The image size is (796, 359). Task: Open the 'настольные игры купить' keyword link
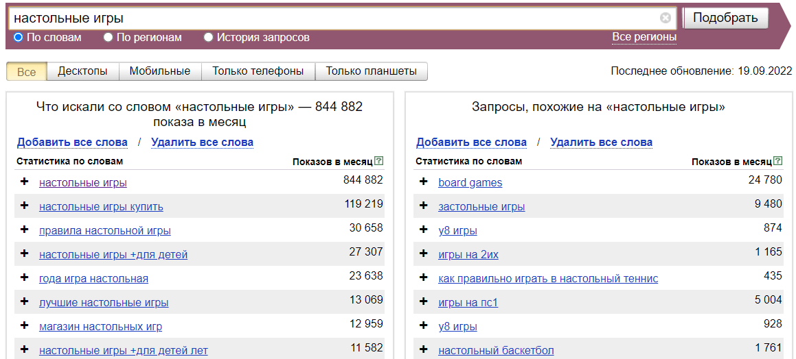101,207
